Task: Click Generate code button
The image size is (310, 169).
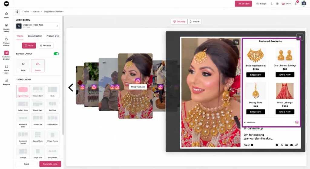Action: tap(50, 164)
